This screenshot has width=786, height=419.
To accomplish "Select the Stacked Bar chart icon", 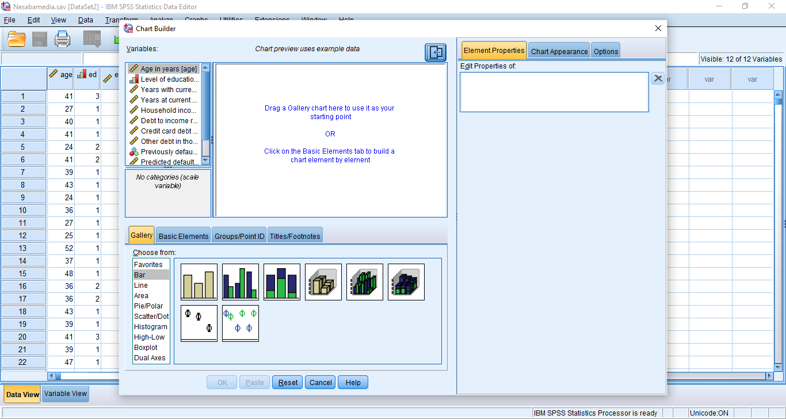I will [282, 282].
